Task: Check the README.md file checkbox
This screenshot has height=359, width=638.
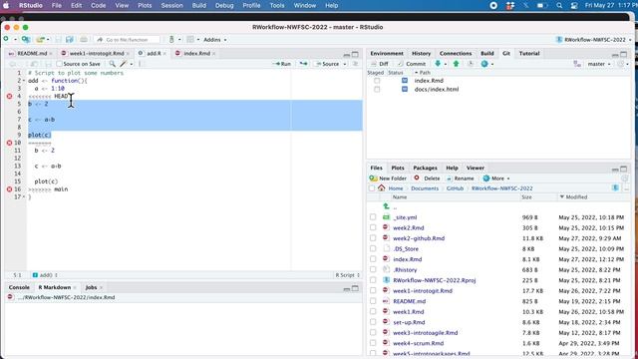Action: point(373,301)
